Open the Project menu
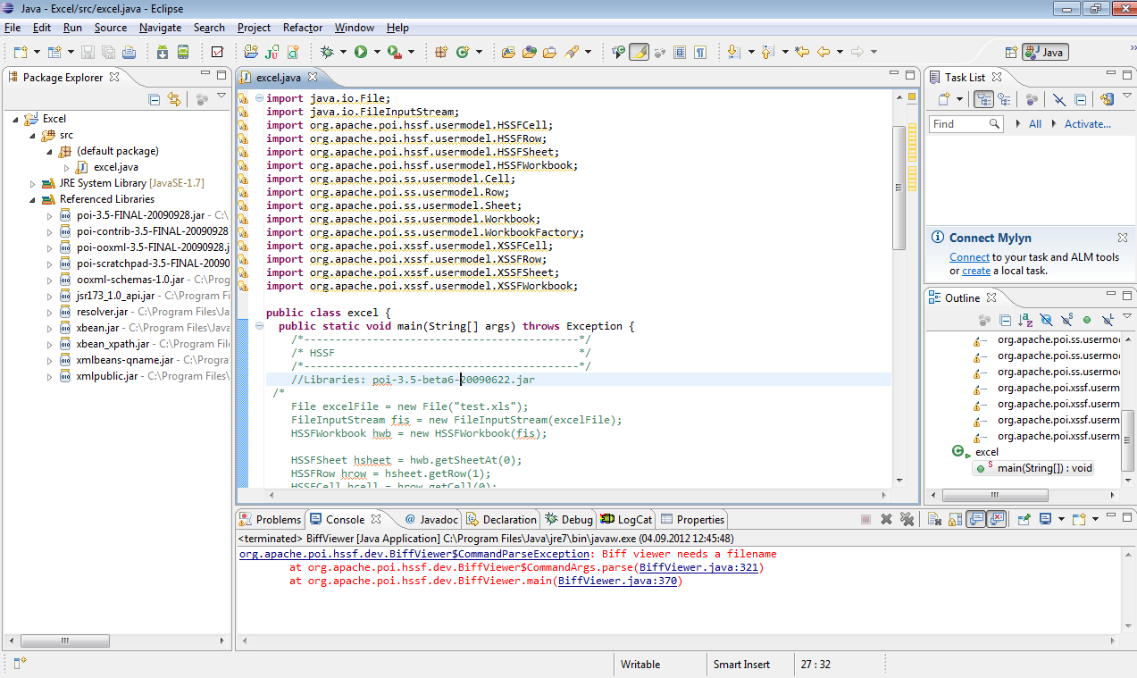Screen dimensions: 1137x678 [255, 28]
